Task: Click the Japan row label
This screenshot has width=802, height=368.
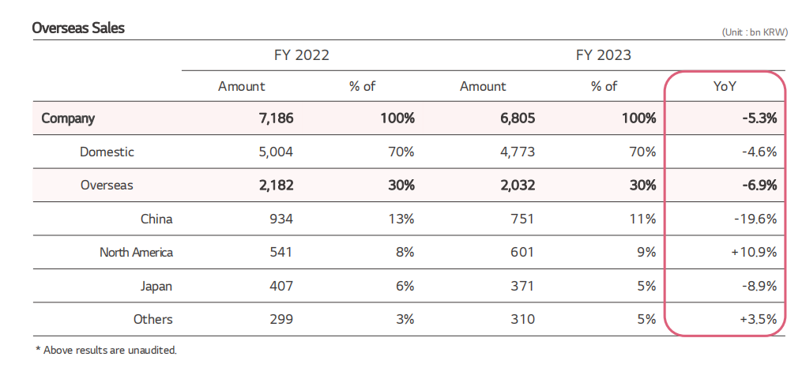Action: pyautogui.click(x=156, y=286)
